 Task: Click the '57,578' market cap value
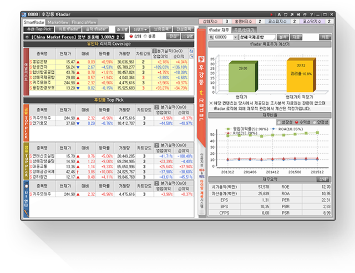pyautogui.click(x=263, y=187)
